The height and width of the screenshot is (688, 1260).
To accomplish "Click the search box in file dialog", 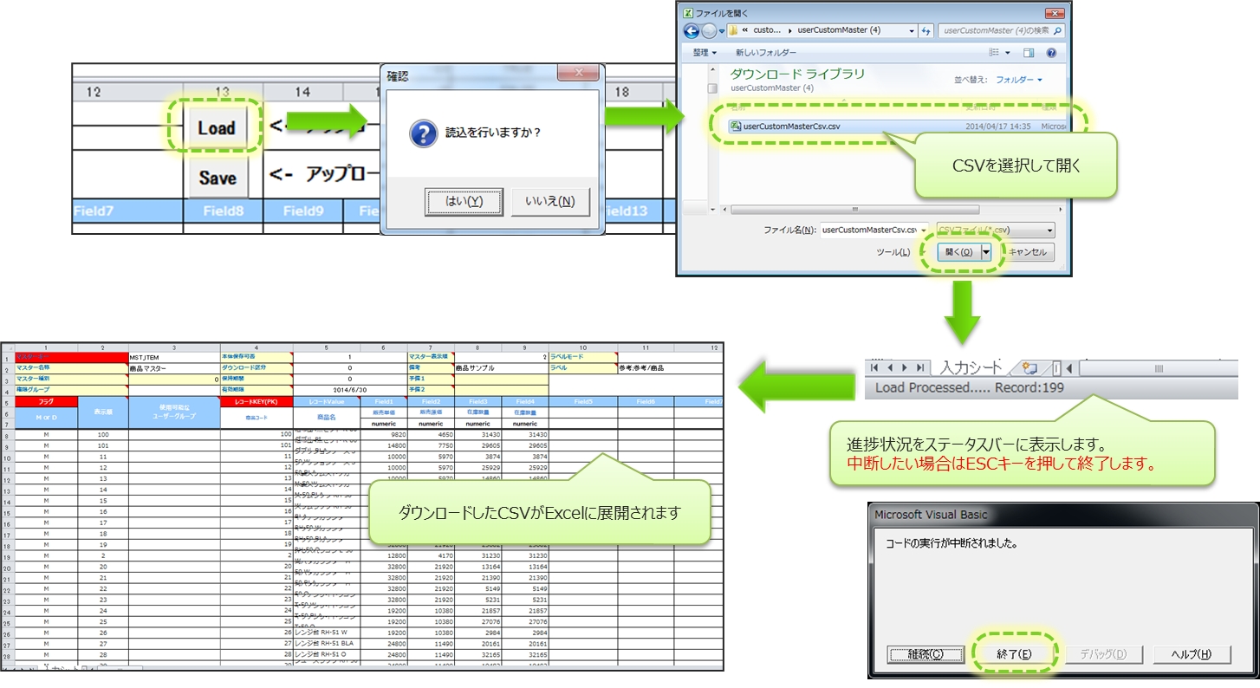I will [999, 30].
